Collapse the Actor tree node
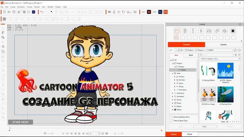Viewport: 244px width, 137px height. 173,73
